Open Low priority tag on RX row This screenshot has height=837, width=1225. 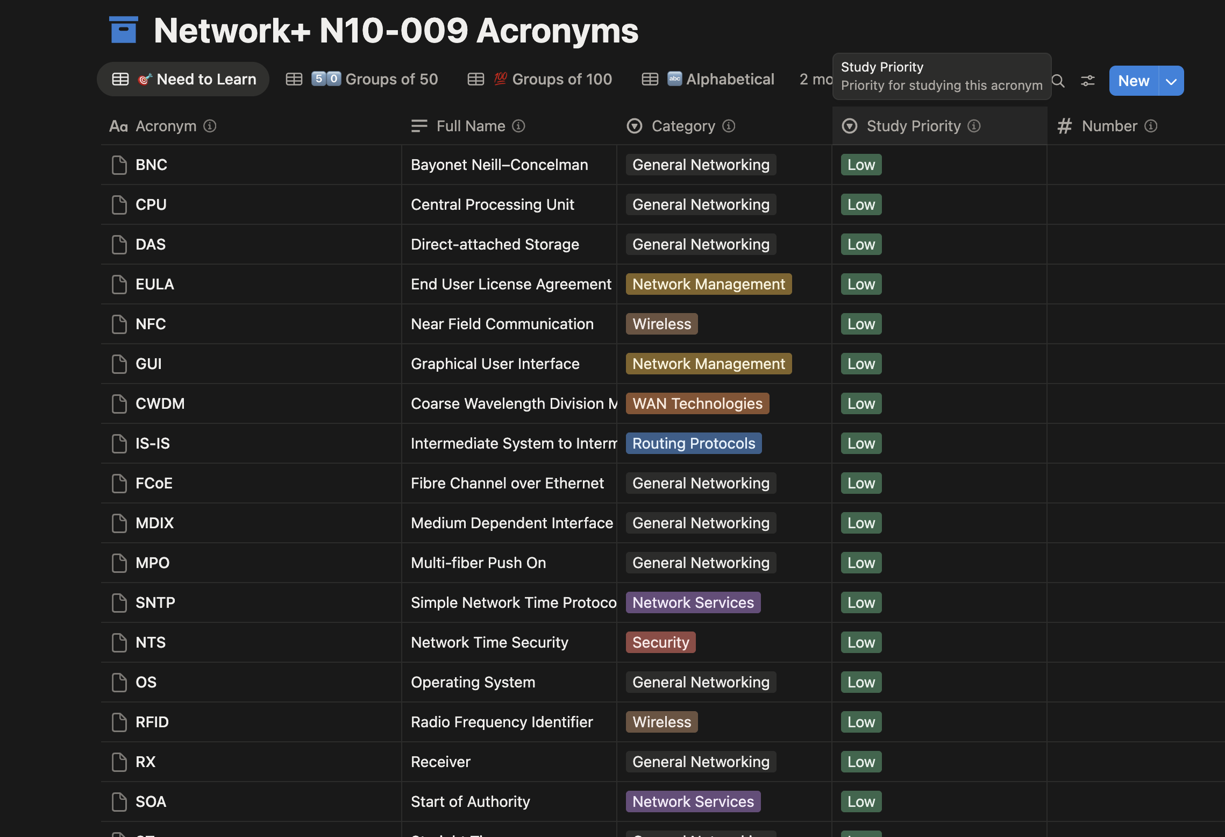coord(861,762)
